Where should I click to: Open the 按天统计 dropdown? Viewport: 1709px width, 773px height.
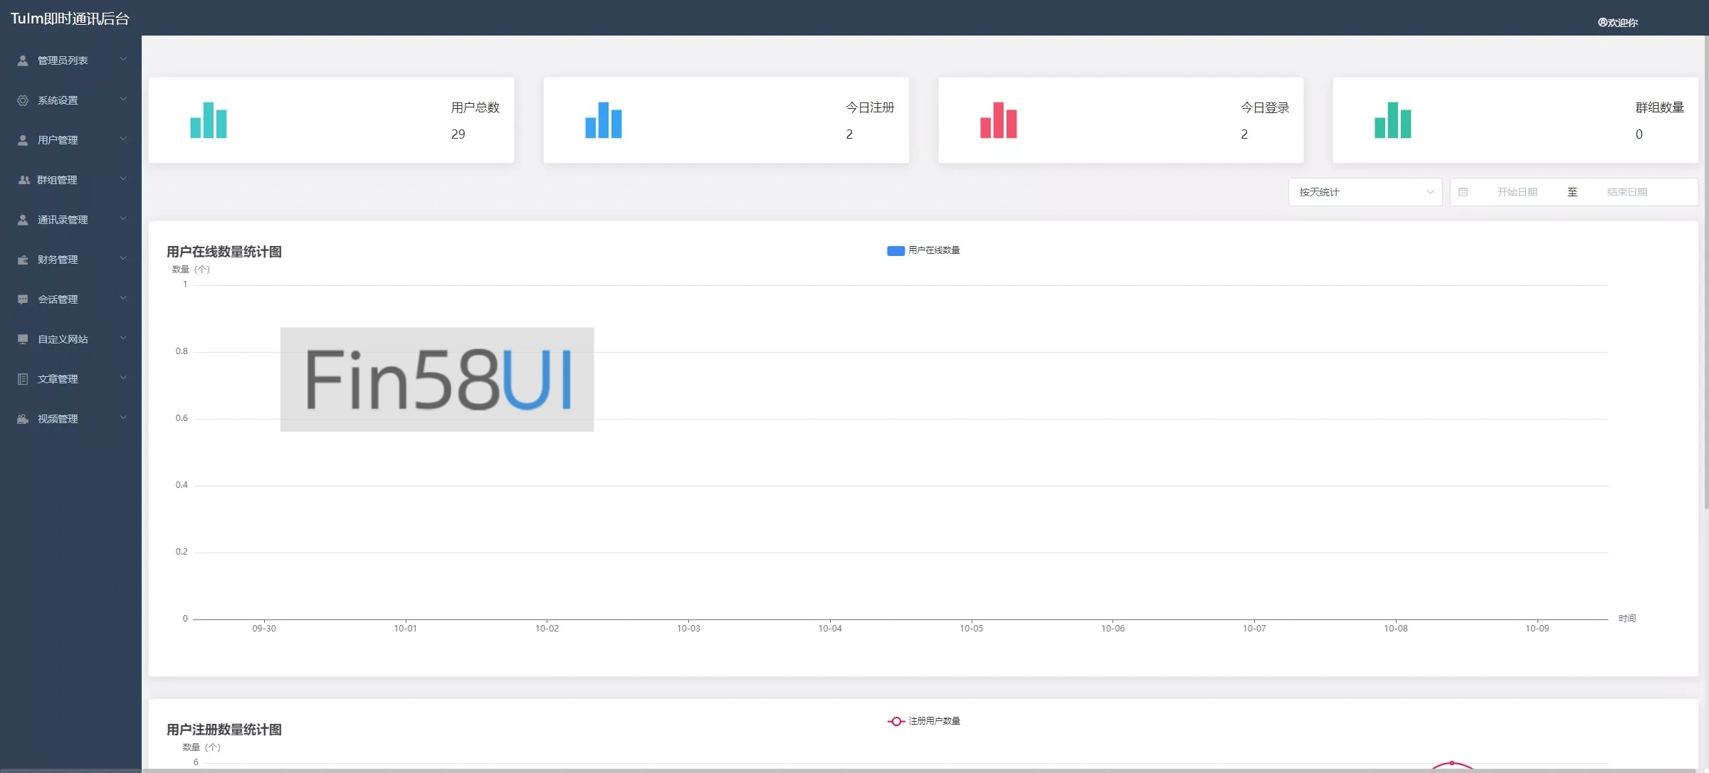(1364, 192)
